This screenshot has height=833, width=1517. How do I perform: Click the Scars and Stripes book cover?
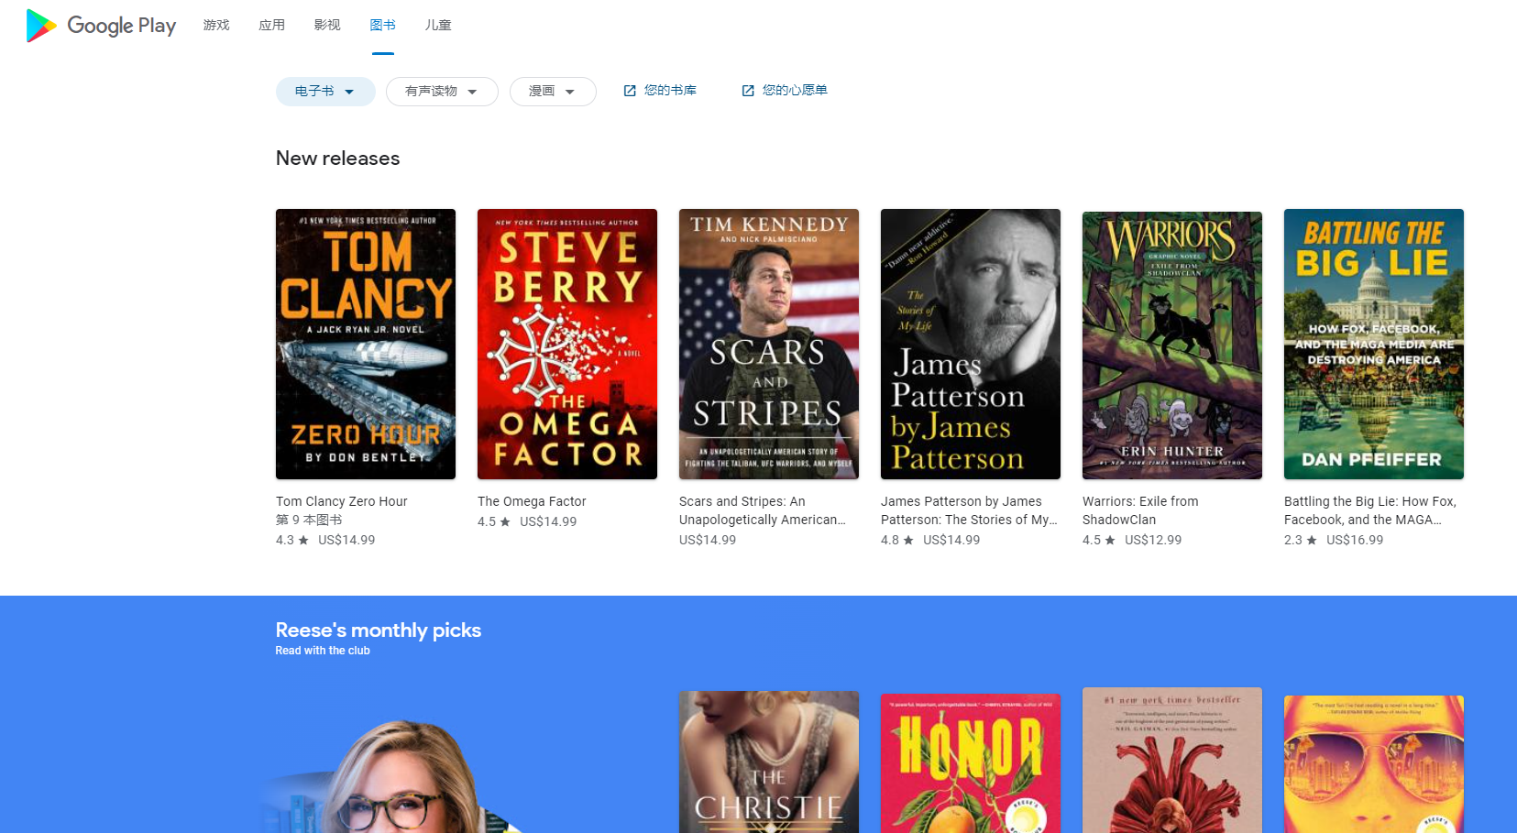point(769,344)
